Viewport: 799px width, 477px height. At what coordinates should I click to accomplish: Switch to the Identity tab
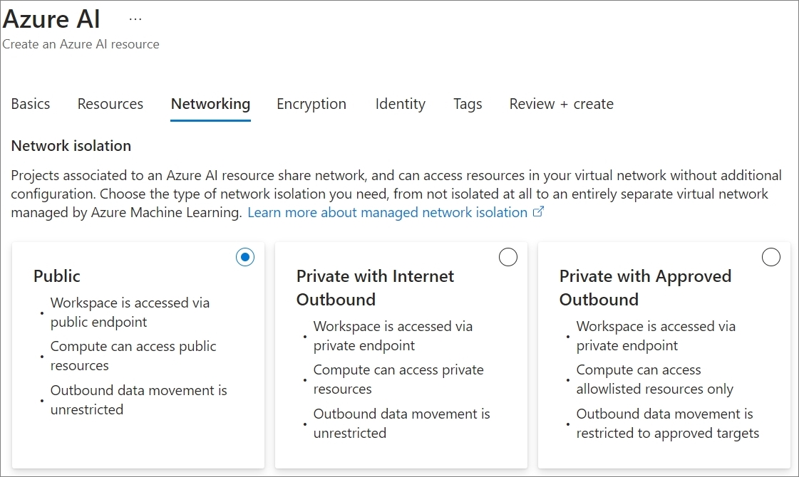[x=400, y=104]
